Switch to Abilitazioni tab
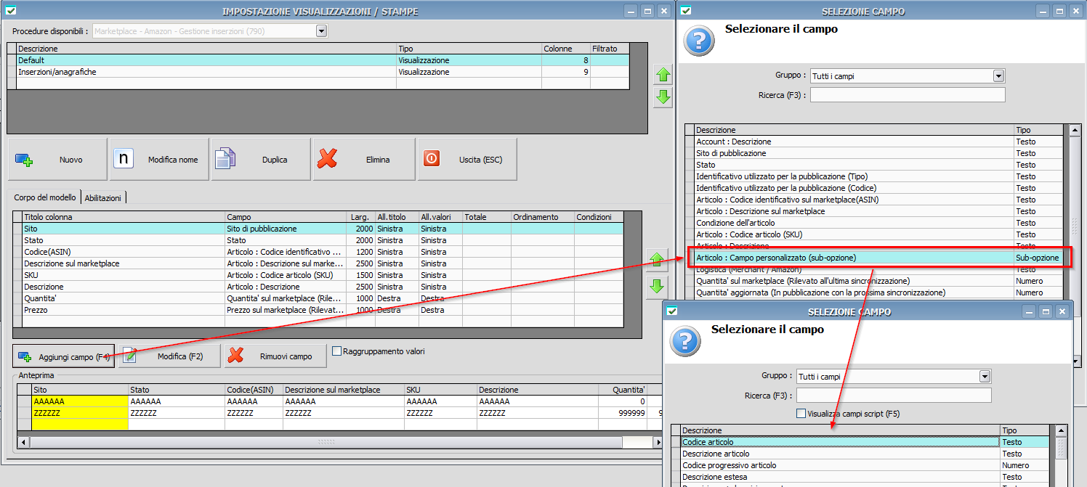Image resolution: width=1087 pixels, height=487 pixels. coord(103,197)
